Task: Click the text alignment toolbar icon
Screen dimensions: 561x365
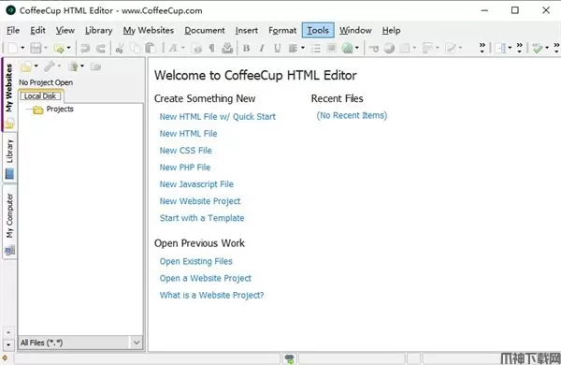Action: coord(293,48)
